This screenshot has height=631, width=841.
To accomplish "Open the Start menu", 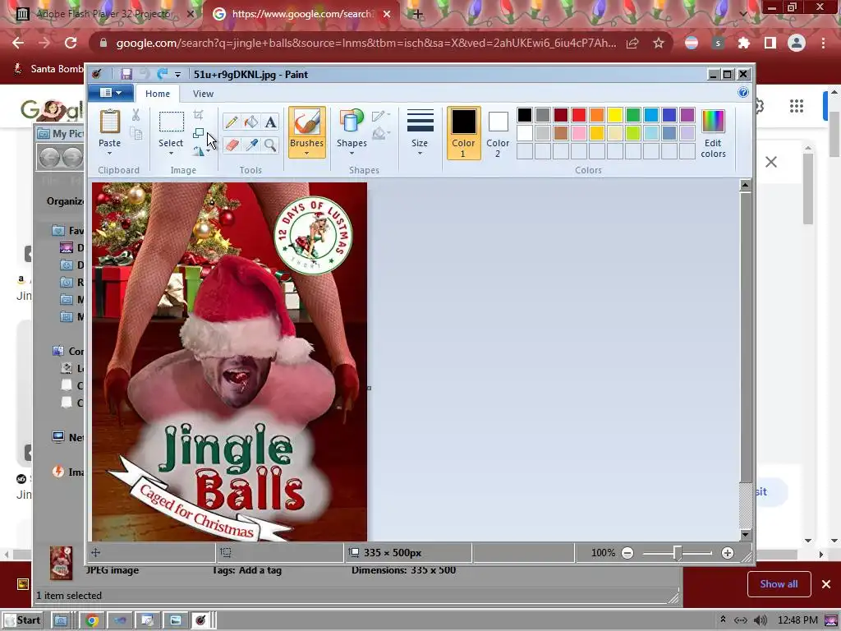I will pyautogui.click(x=22, y=620).
